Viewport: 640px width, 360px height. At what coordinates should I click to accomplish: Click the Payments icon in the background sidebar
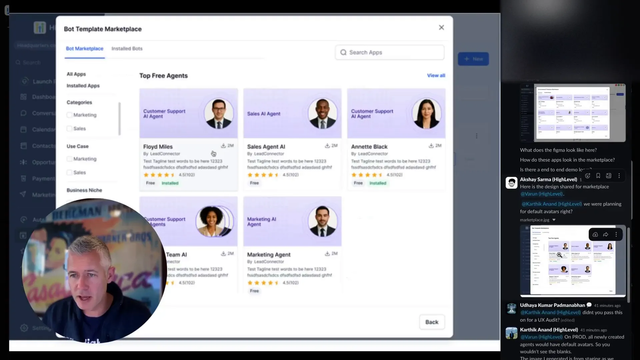tap(23, 179)
